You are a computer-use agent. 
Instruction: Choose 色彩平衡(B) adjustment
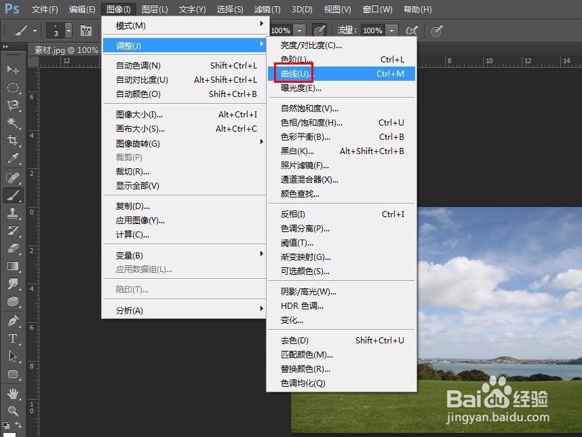coord(341,137)
